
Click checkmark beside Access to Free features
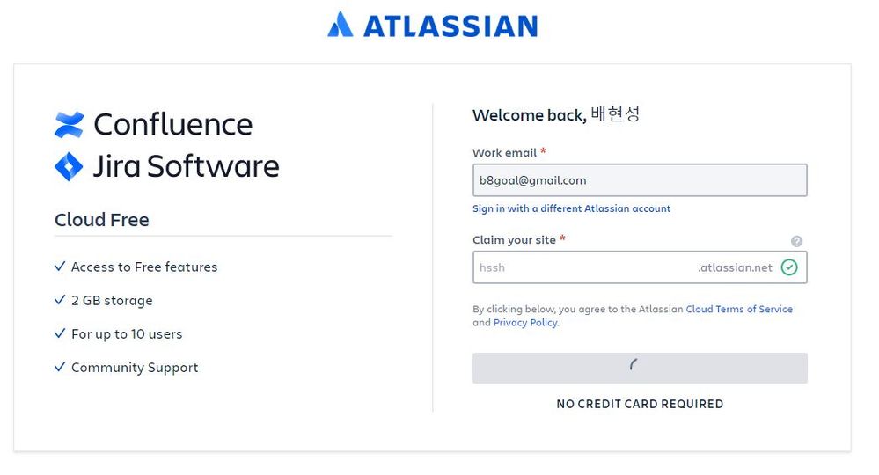[60, 267]
